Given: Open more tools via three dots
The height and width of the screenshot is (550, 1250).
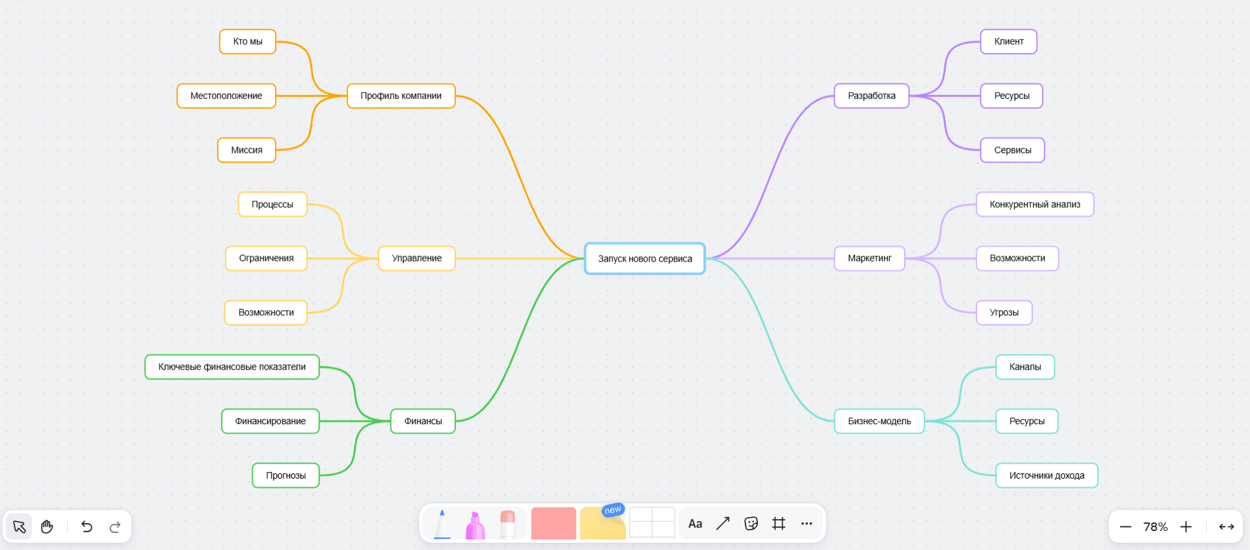Looking at the screenshot, I should coord(806,523).
